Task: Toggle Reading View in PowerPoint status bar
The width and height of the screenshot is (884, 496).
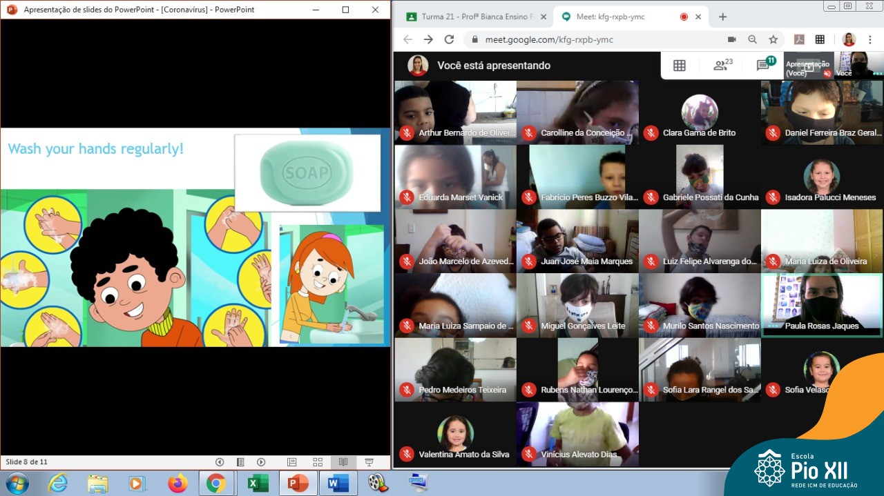Action: click(343, 462)
